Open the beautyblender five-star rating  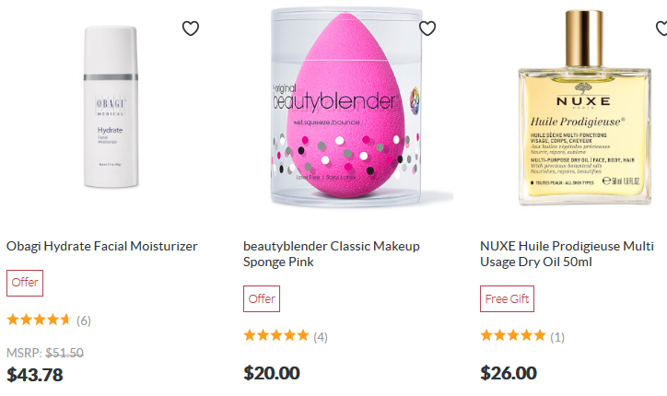pos(275,336)
